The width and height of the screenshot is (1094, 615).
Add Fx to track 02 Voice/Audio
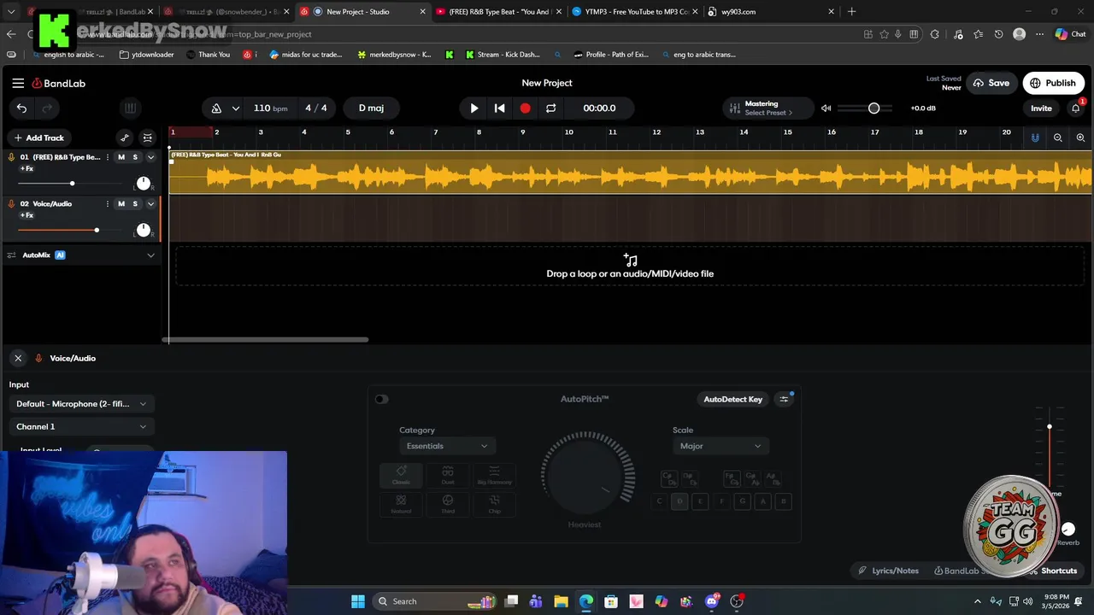point(26,215)
